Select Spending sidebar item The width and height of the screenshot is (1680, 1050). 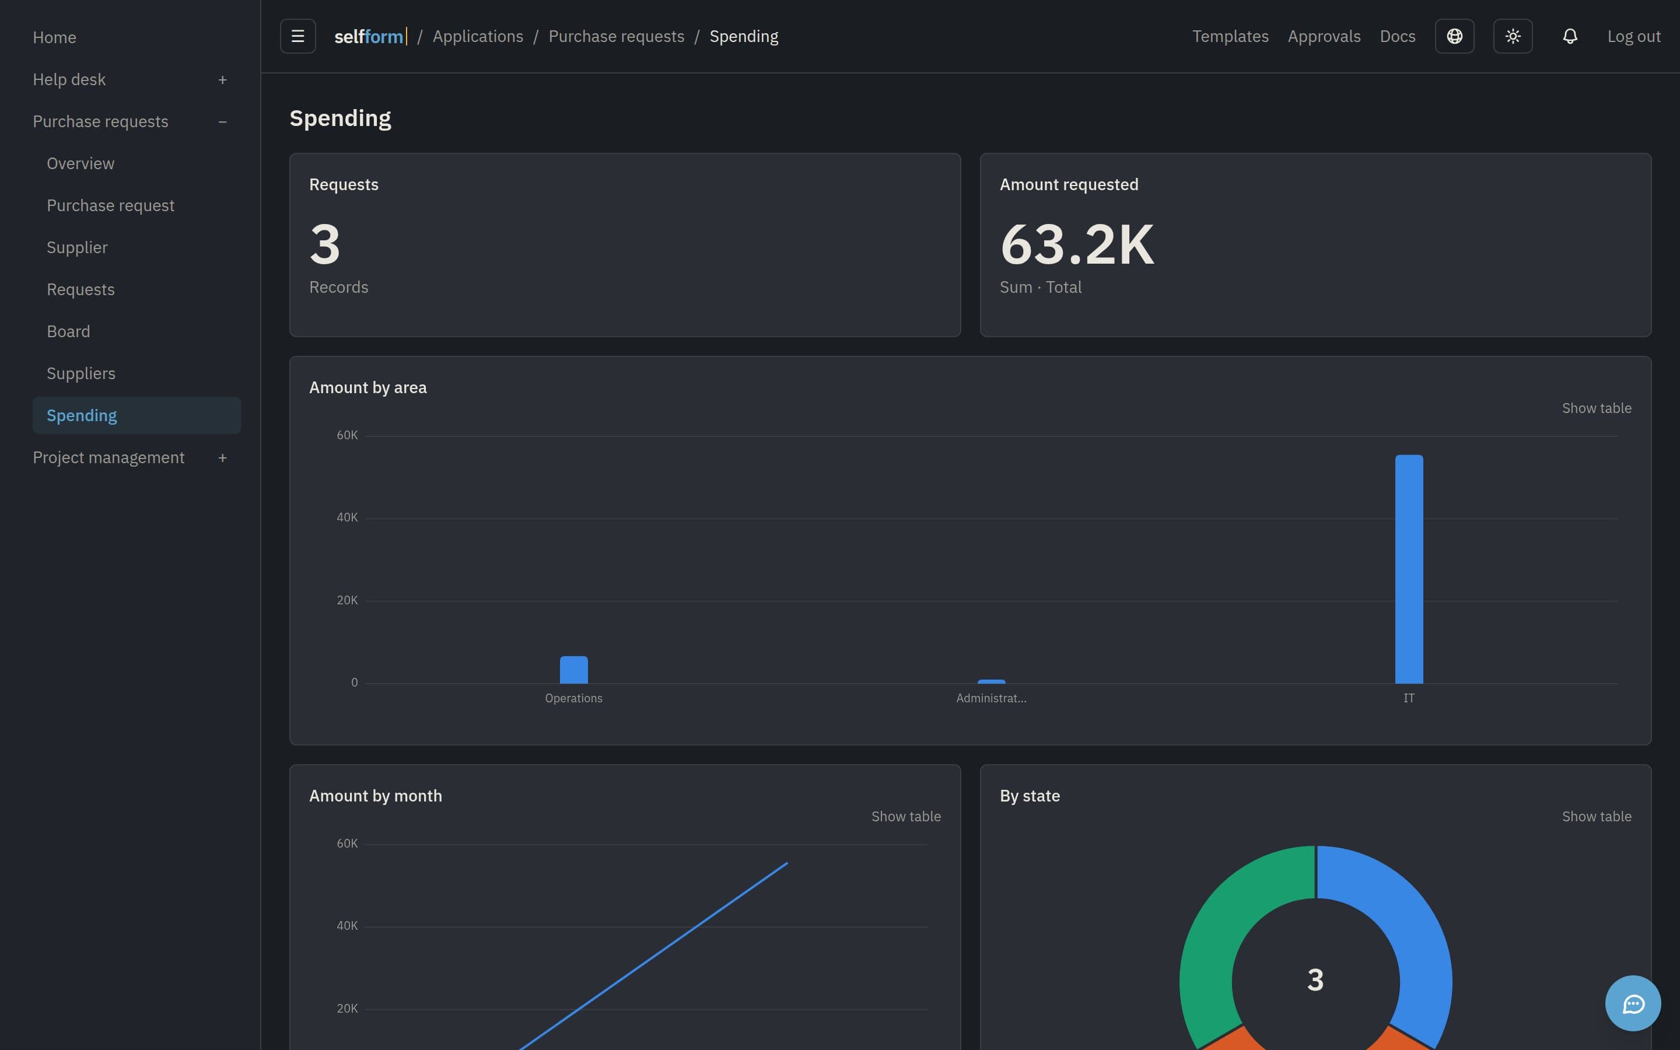tap(136, 415)
